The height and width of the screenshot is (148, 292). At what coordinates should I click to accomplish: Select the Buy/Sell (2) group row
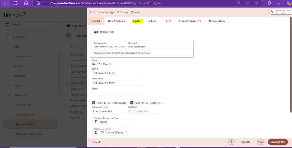pos(77,55)
